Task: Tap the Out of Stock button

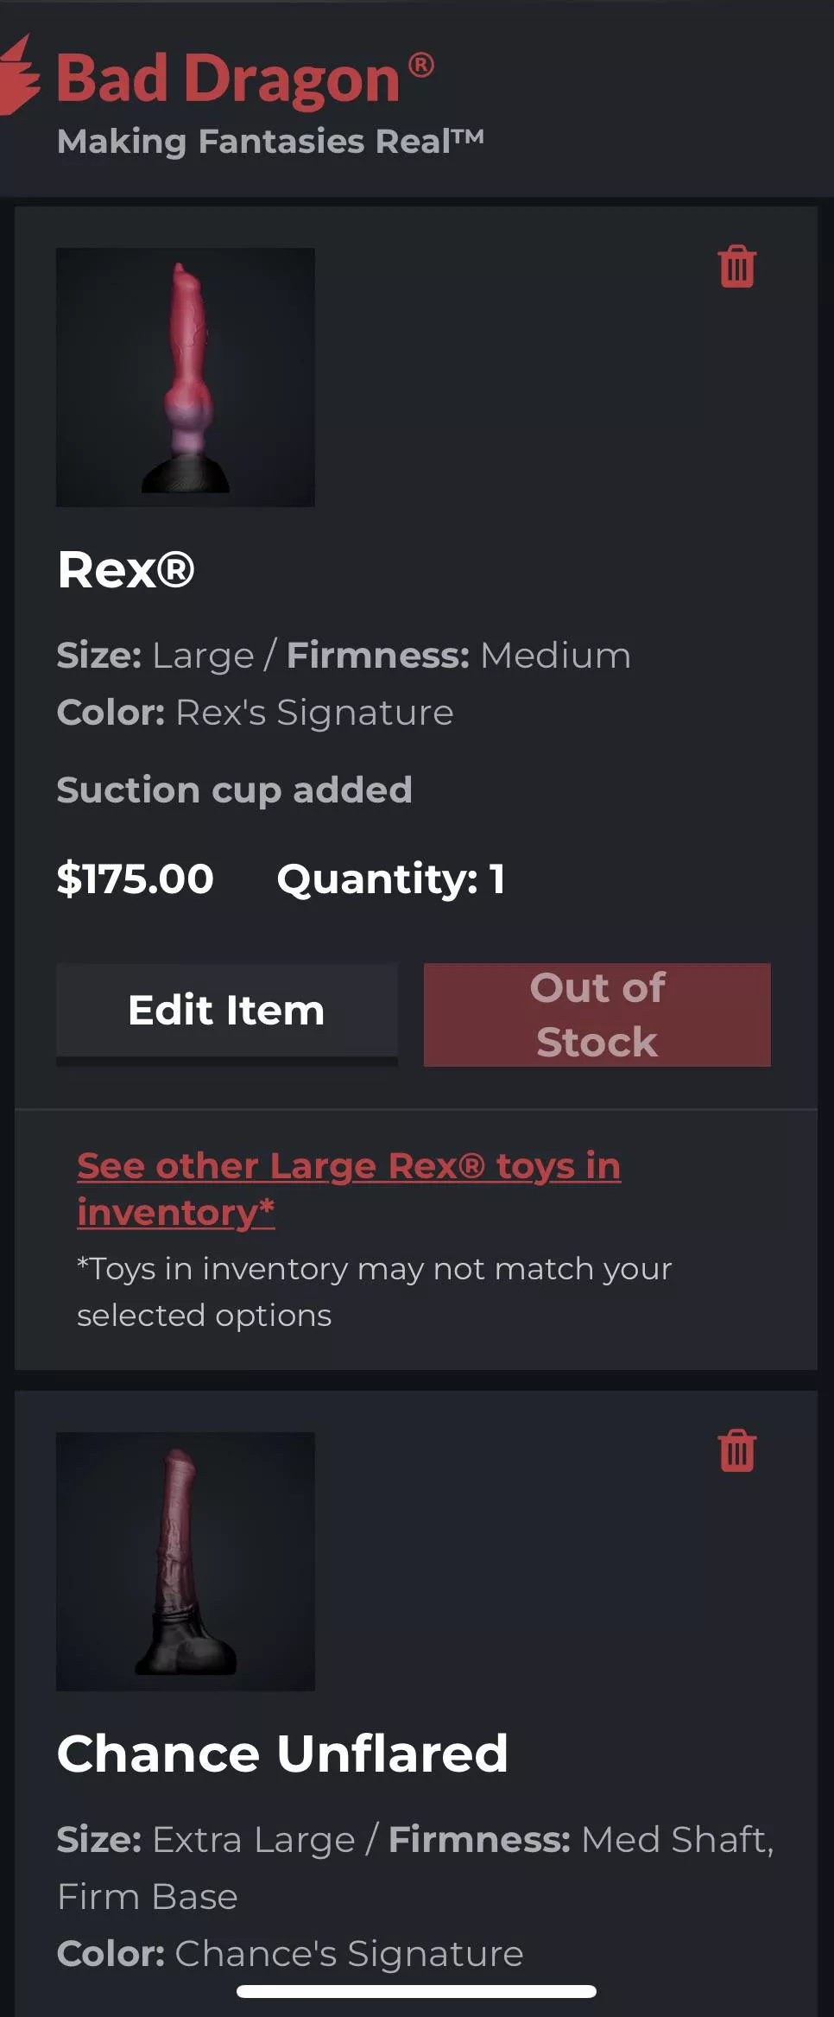Action: [x=597, y=1014]
